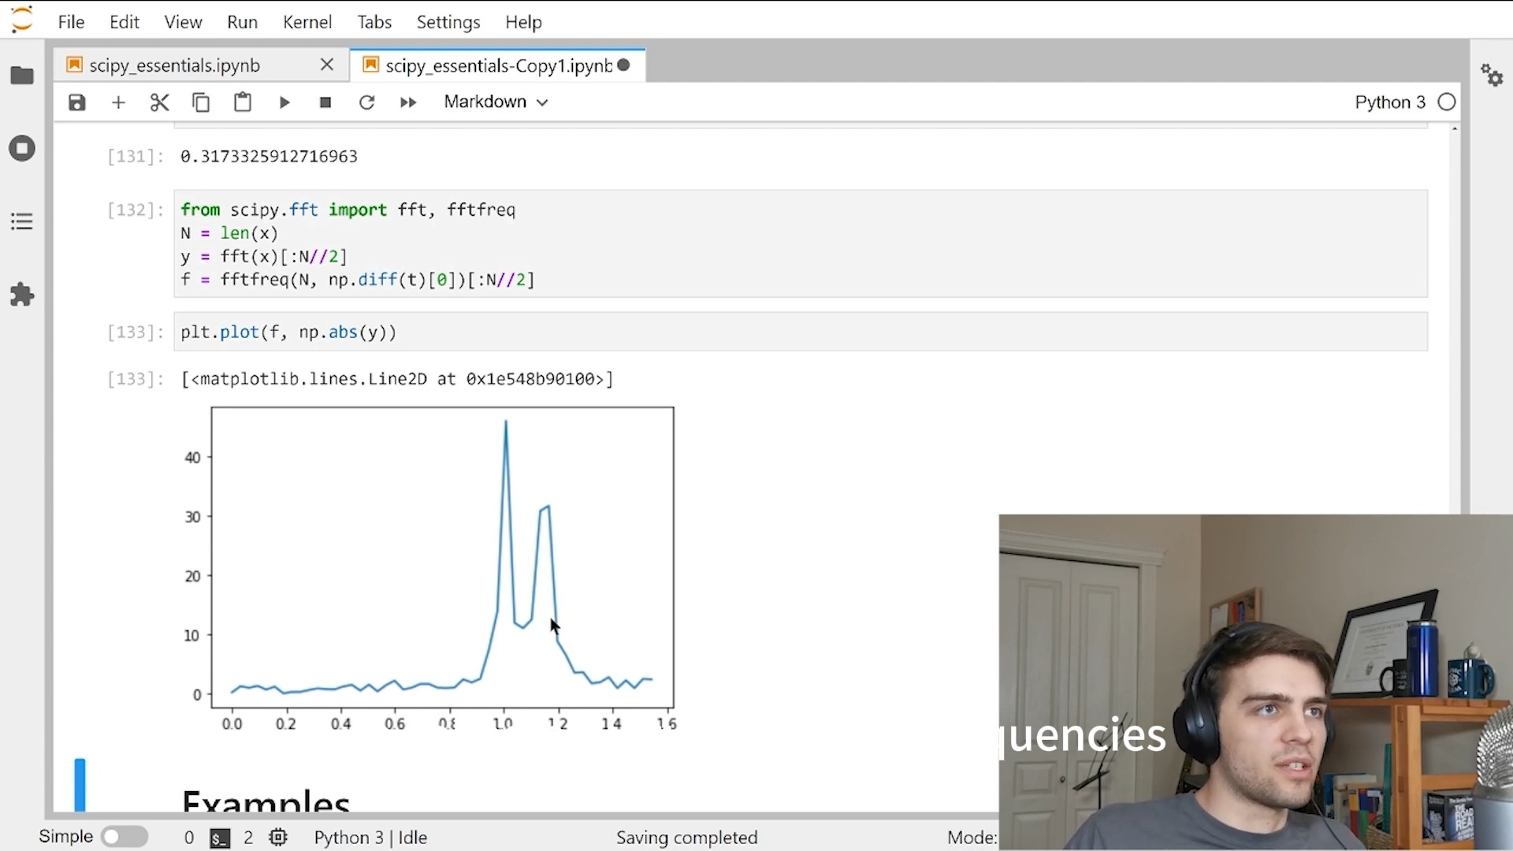Click into the plt.plot code cell
The image size is (1513, 851).
[x=788, y=333]
